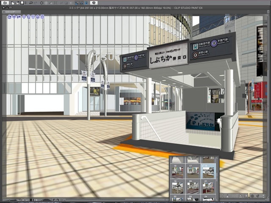
Task: Pick camera preset thumbnail 17
Action: pos(193,171)
